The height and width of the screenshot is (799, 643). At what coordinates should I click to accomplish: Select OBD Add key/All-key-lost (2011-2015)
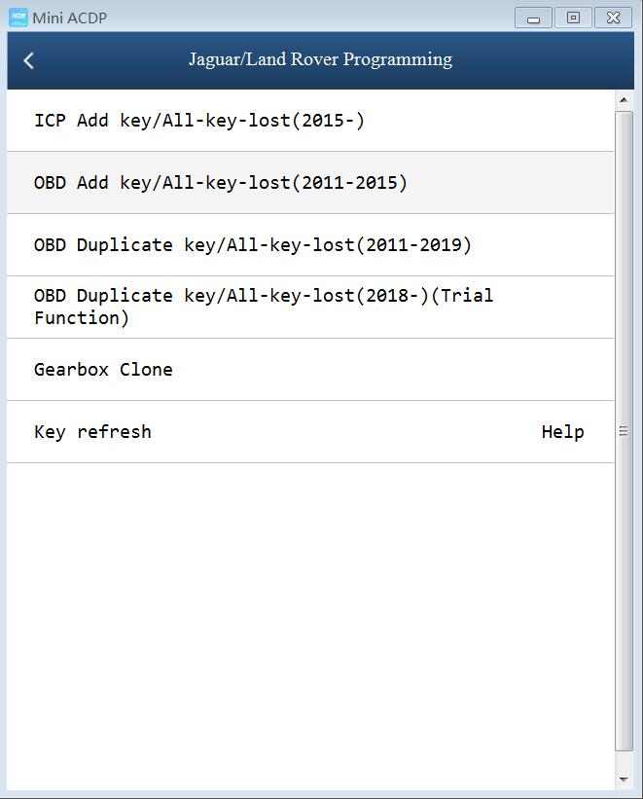(x=310, y=183)
